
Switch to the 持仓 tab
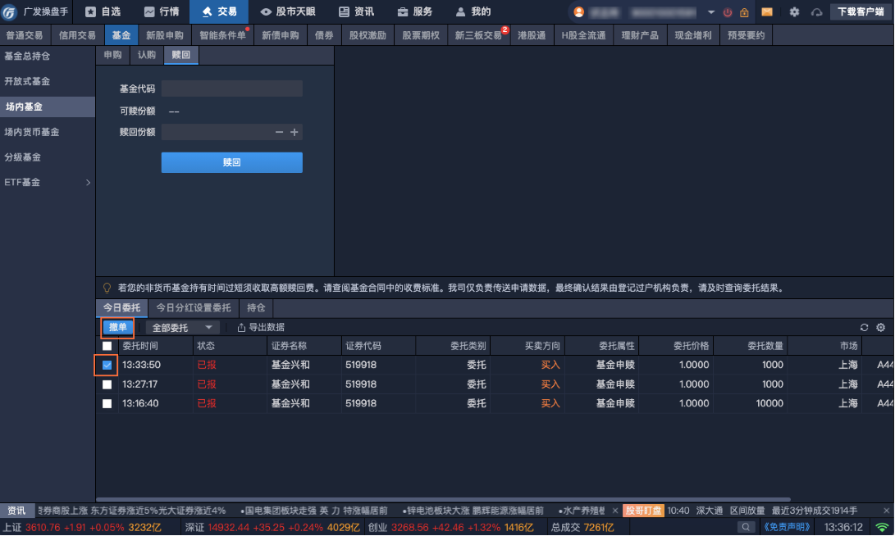pos(256,308)
